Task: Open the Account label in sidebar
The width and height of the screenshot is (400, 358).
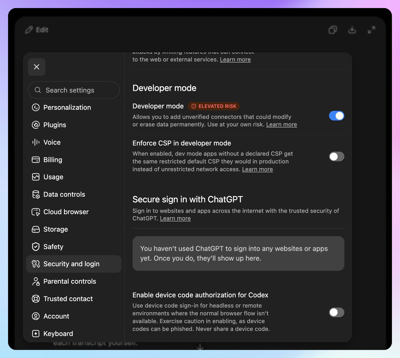Action: coord(56,316)
